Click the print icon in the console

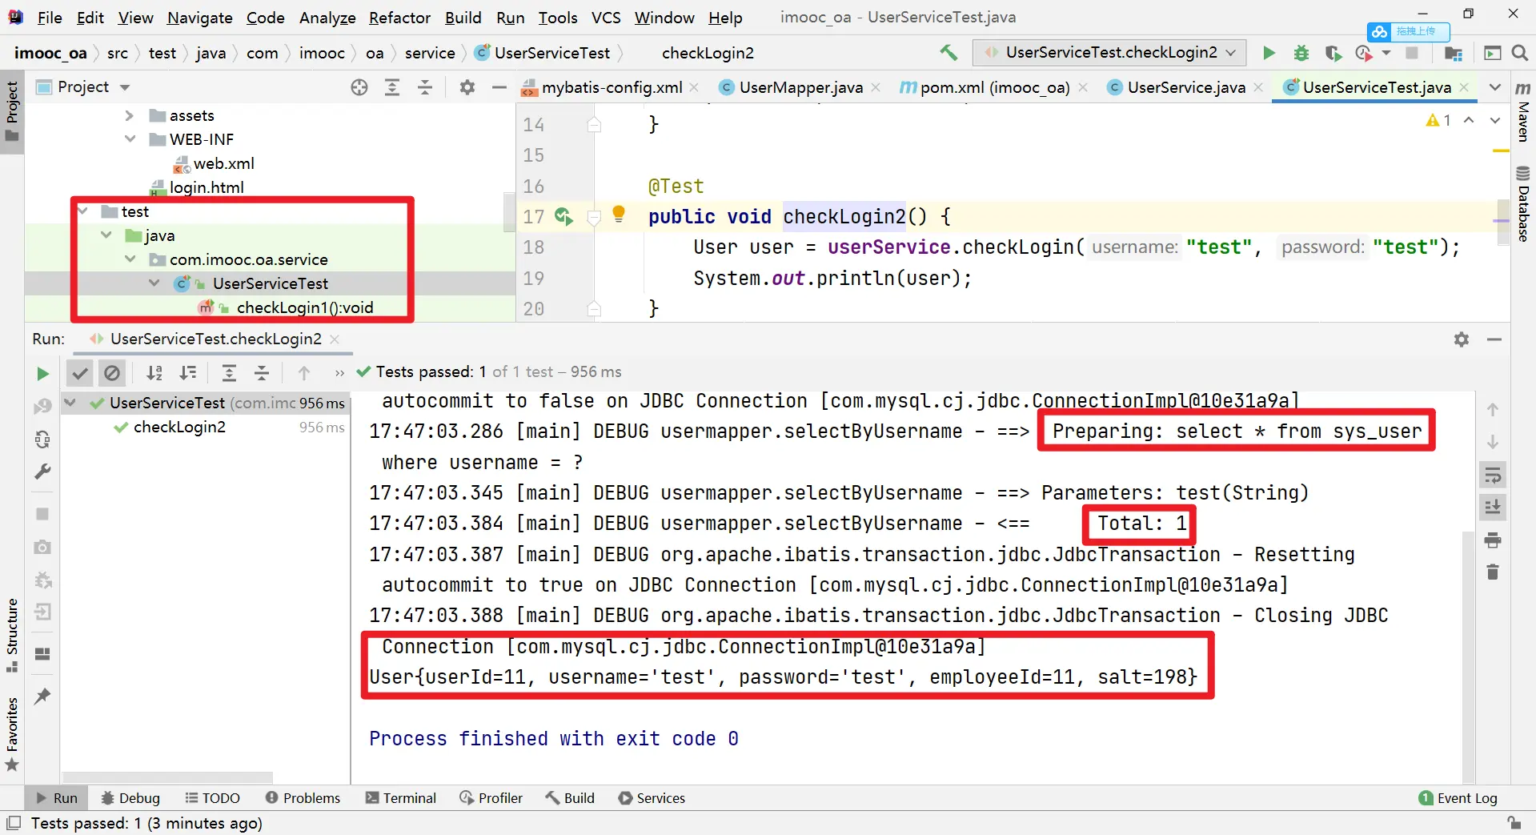point(1493,540)
